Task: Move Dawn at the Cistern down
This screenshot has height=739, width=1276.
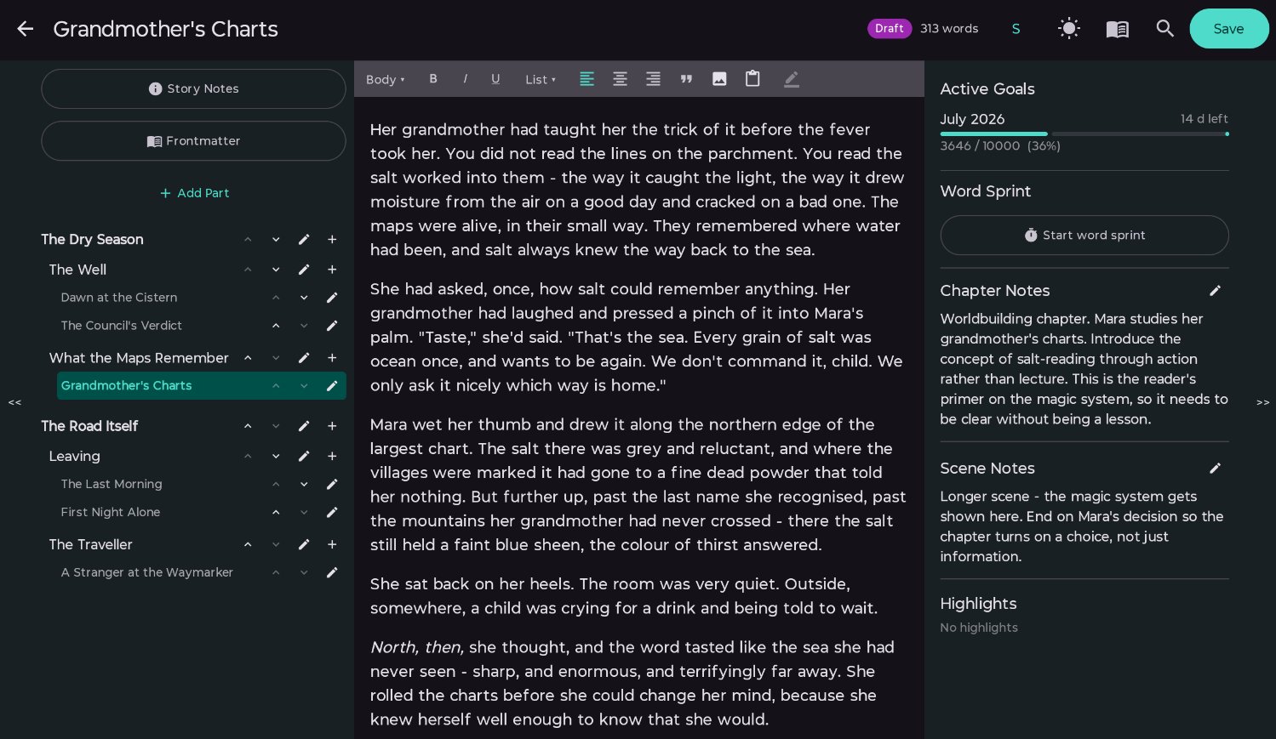Action: (x=304, y=298)
